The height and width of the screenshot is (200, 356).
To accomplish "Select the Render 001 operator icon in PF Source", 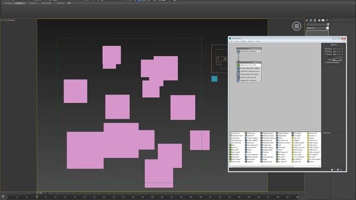I will pos(239,51).
